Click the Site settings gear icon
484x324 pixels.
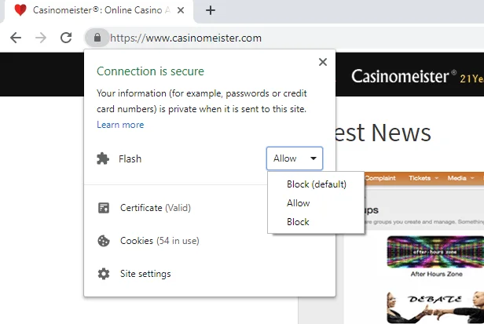[104, 274]
